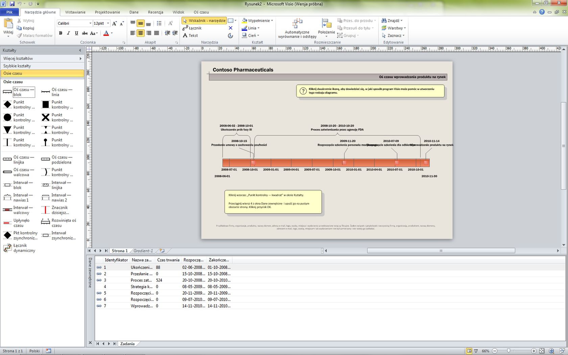Select Rozwinięta oś czasu shape
Viewport: 568px width, 355px height.
[x=59, y=223]
